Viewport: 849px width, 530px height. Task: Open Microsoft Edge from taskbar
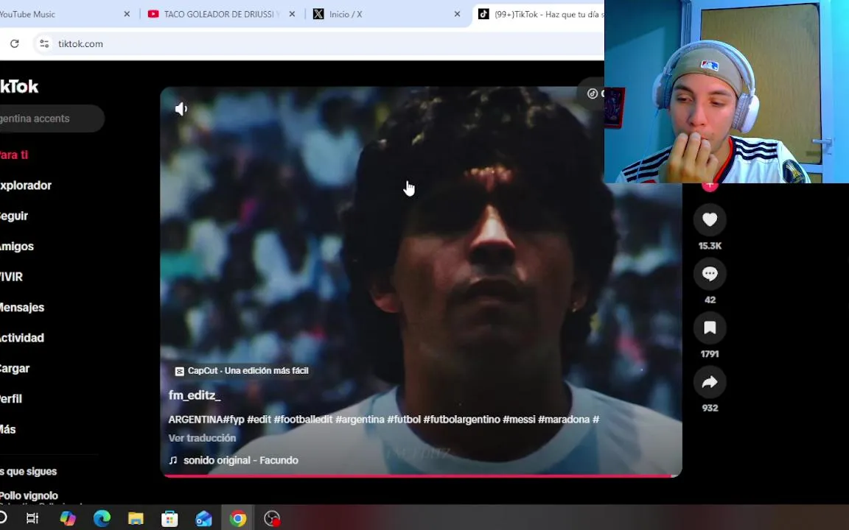point(102,518)
